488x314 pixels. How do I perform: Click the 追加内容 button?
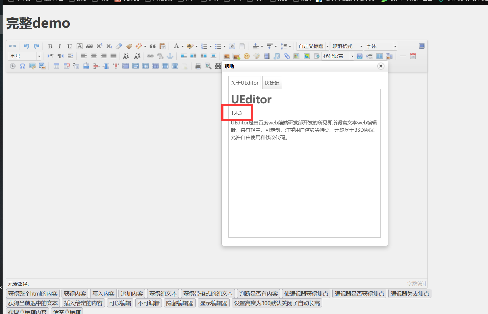132,294
